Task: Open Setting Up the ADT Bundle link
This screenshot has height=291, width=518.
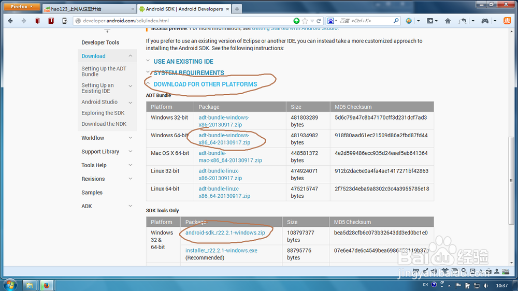Action: [x=104, y=71]
